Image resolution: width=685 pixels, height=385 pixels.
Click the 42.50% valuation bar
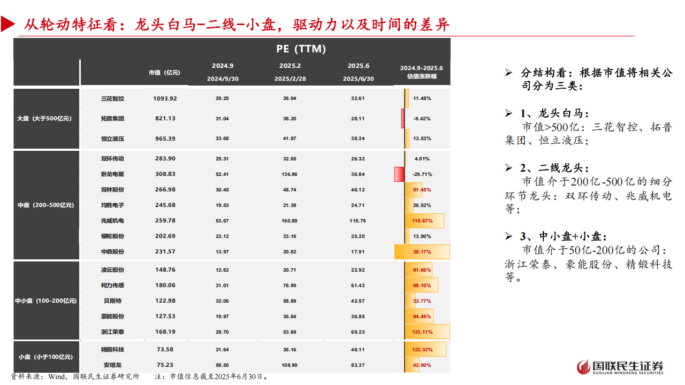(412, 365)
